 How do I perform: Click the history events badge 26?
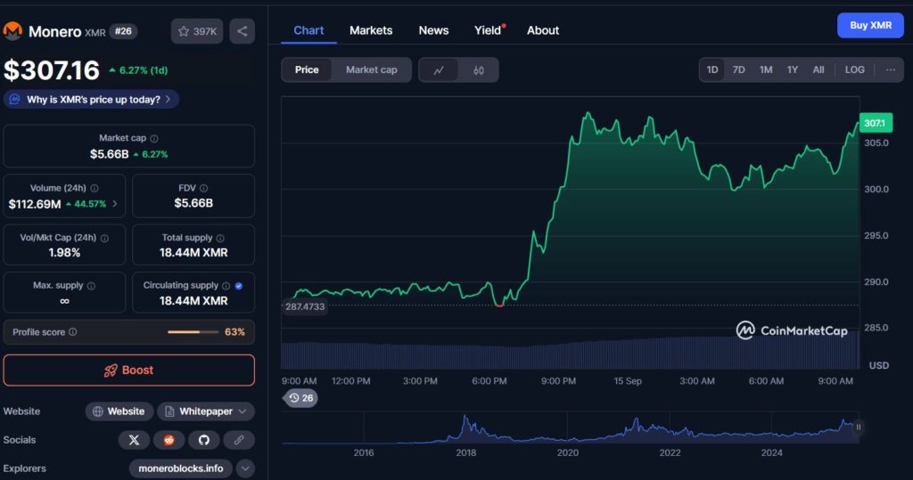click(301, 398)
